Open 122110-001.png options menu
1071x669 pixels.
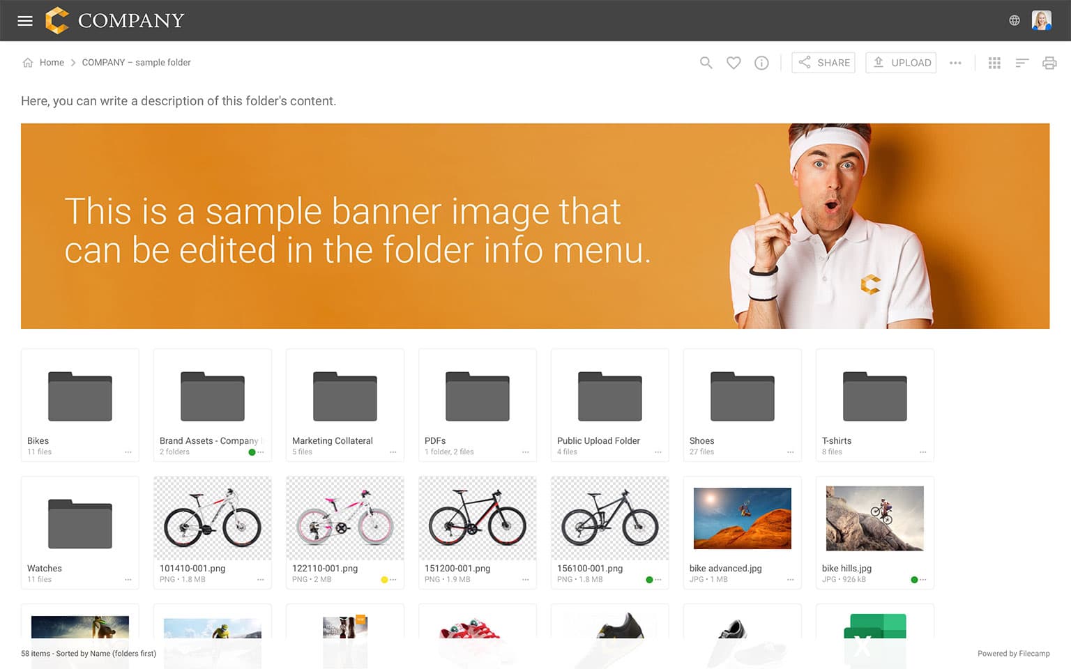pyautogui.click(x=393, y=580)
